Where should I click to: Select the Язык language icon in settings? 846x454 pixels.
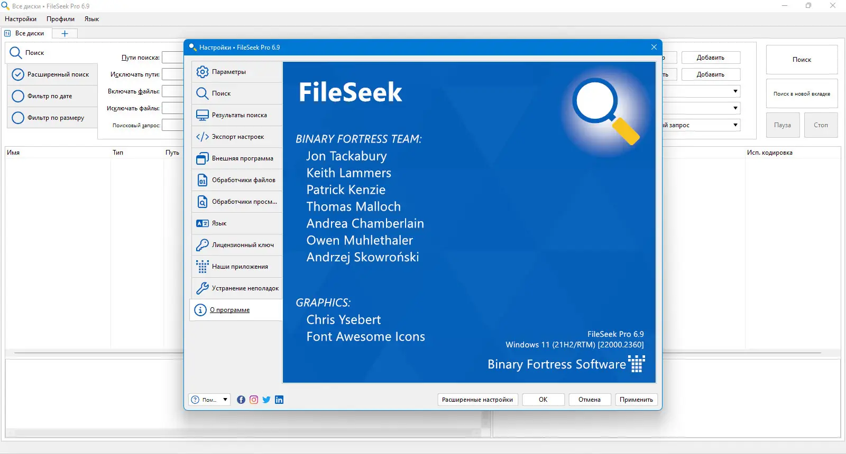(203, 223)
